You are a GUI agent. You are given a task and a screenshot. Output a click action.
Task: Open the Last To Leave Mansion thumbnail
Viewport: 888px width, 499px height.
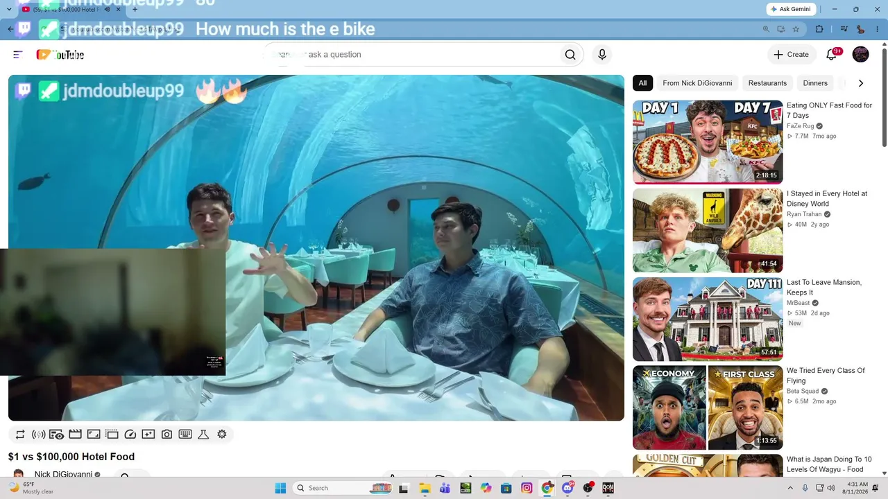708,319
